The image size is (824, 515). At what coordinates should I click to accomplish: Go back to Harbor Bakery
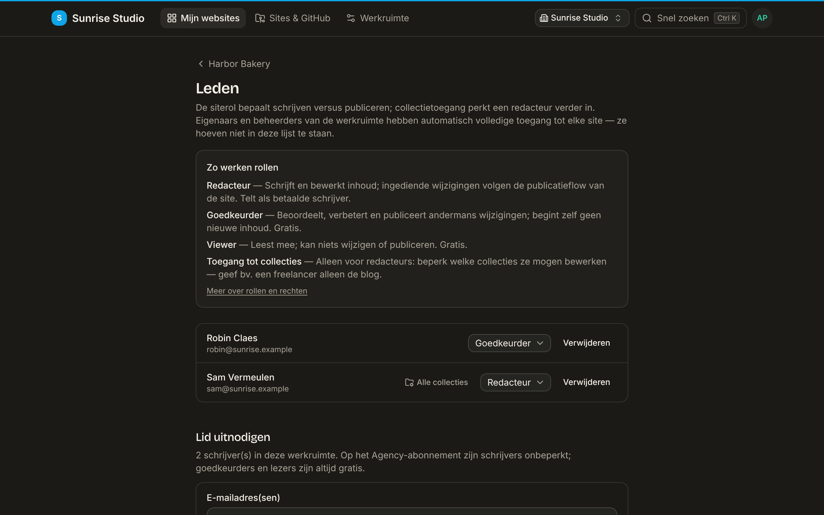pyautogui.click(x=234, y=64)
